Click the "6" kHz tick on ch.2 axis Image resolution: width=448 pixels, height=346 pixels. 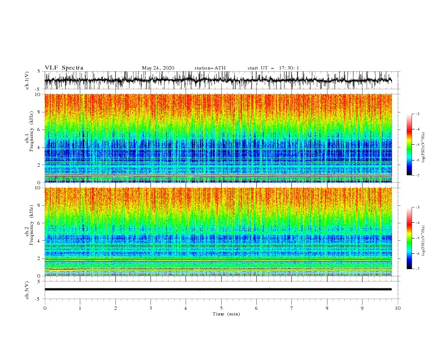(40, 223)
